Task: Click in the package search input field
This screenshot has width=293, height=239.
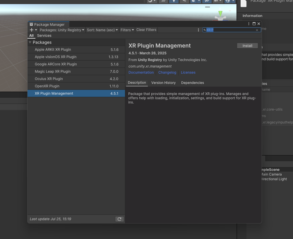Action: coord(231,30)
